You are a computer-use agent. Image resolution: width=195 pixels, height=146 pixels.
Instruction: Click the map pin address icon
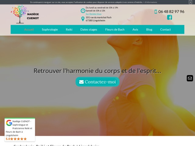click(x=83, y=19)
